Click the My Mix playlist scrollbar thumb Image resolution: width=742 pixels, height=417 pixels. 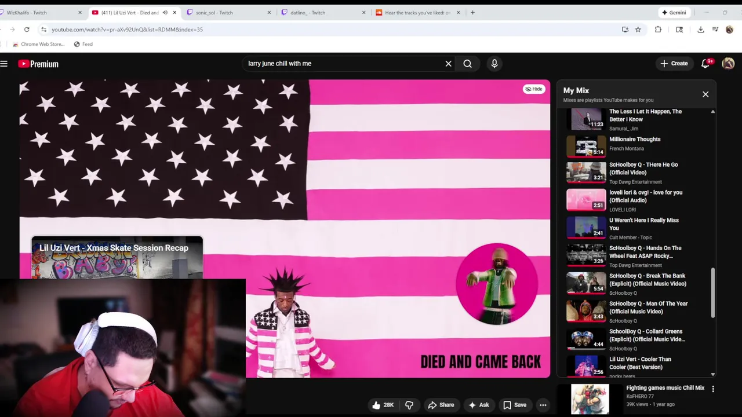coord(712,292)
